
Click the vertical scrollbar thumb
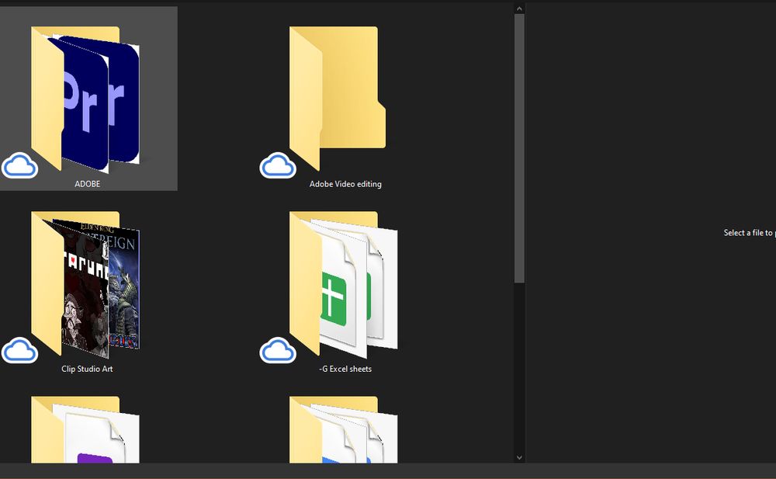(519, 148)
